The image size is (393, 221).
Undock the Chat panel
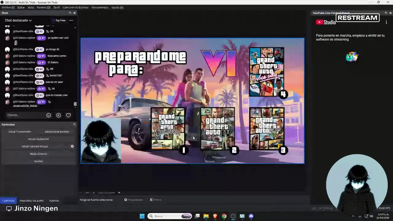point(70,13)
